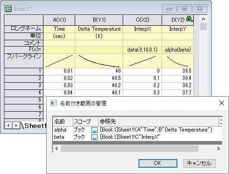Click the alpha(beta) formula cell
Viewport: 229px width, 174px height.
point(178,50)
